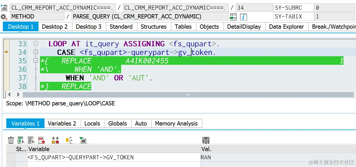Click the save floppy disk icon

206,140
